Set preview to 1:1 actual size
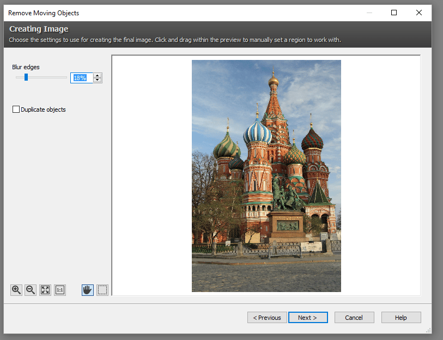Image resolution: width=443 pixels, height=340 pixels. point(60,290)
